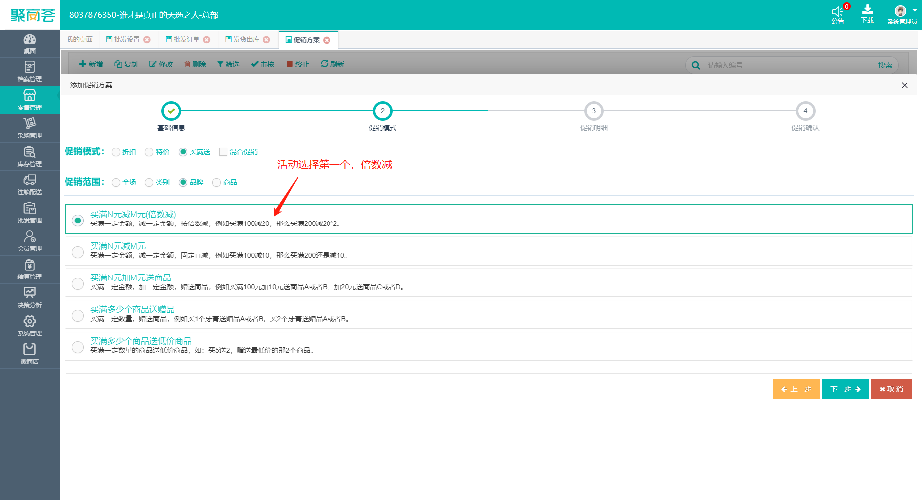Select 买满送 promotion mode
This screenshot has height=500, width=922.
(x=183, y=152)
